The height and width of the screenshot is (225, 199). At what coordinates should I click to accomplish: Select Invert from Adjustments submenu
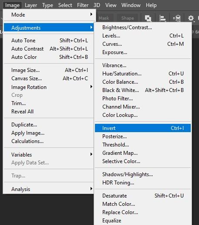point(143,128)
